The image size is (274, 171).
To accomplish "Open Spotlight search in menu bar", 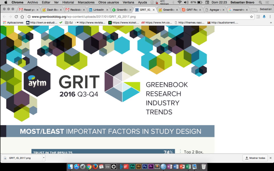I will (x=260, y=2).
